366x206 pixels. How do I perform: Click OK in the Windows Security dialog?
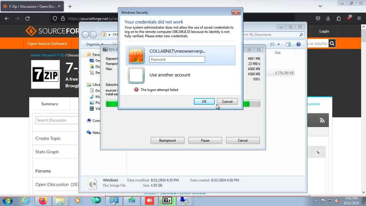pyautogui.click(x=204, y=102)
